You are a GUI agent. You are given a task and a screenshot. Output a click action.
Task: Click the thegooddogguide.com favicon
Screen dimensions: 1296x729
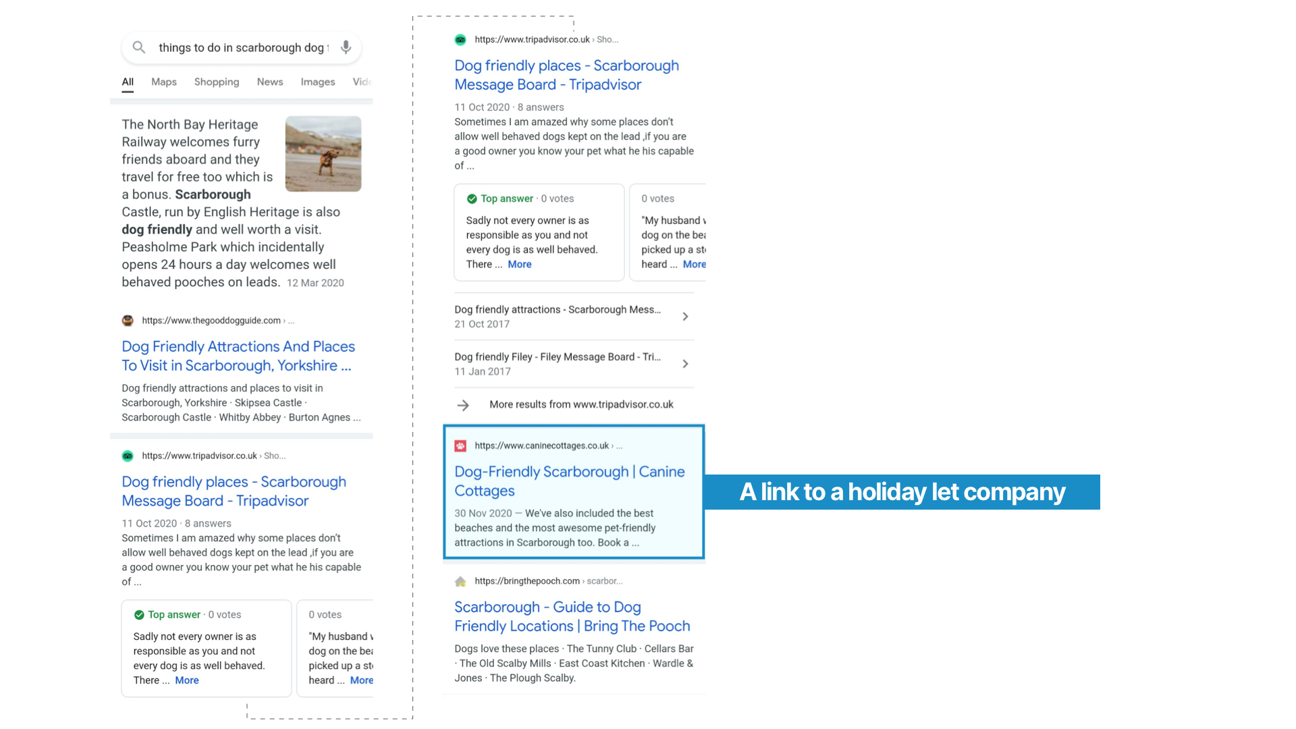[128, 321]
